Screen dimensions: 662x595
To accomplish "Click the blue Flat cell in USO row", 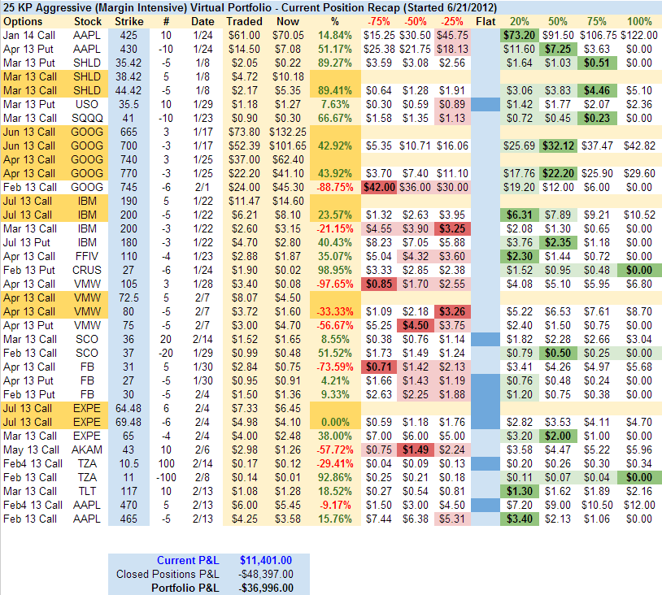I will click(x=485, y=104).
